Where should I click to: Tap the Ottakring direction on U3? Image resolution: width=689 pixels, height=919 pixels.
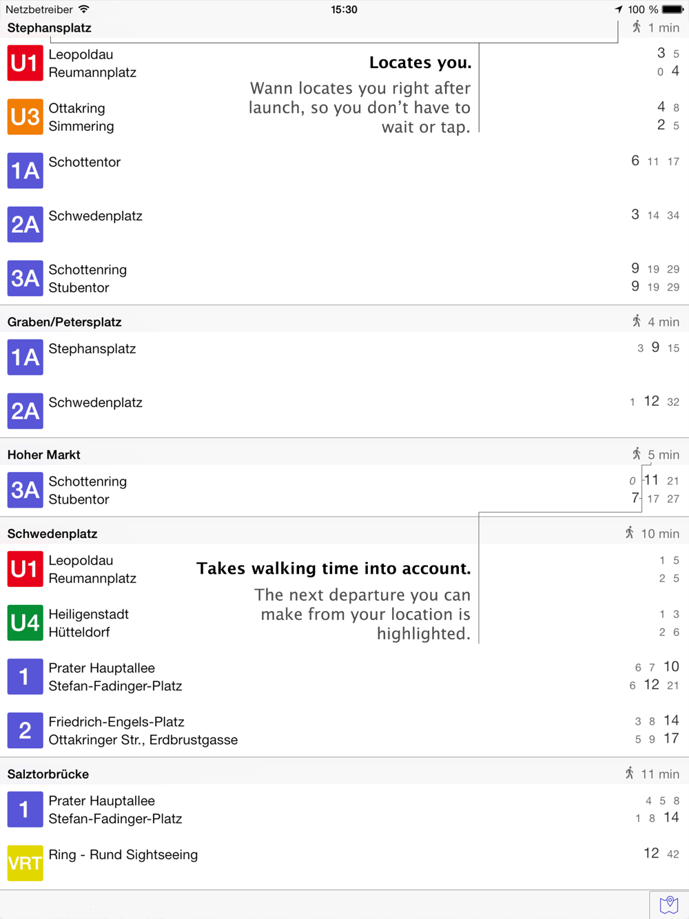[x=76, y=108]
